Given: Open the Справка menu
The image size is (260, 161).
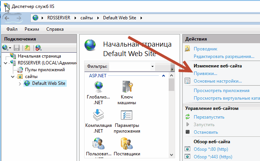Looking at the screenshot, I should click(55, 29).
